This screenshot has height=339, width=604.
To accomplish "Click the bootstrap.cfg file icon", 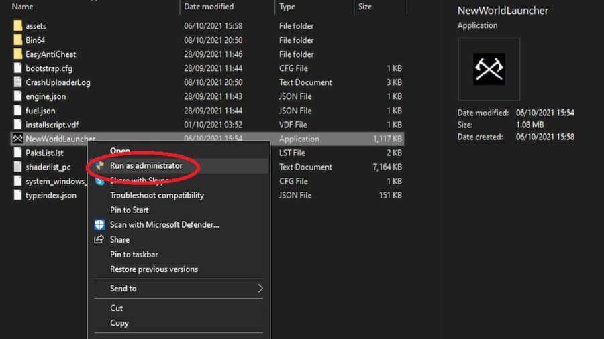I will pyautogui.click(x=17, y=68).
